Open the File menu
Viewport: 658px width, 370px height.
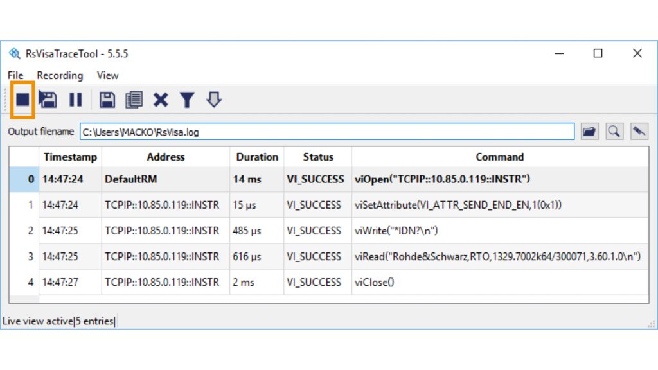click(15, 75)
